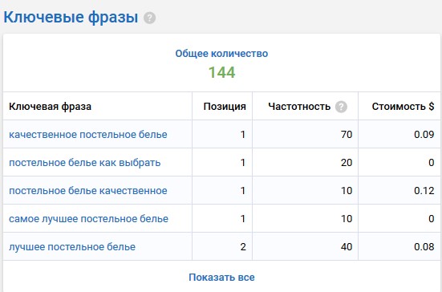Click the Позиция column header
Screen dimensions: 442x292
225,107
